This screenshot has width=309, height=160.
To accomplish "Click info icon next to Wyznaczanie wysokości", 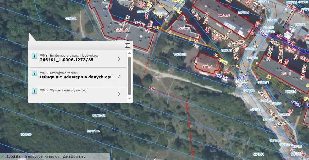I will (x=34, y=91).
